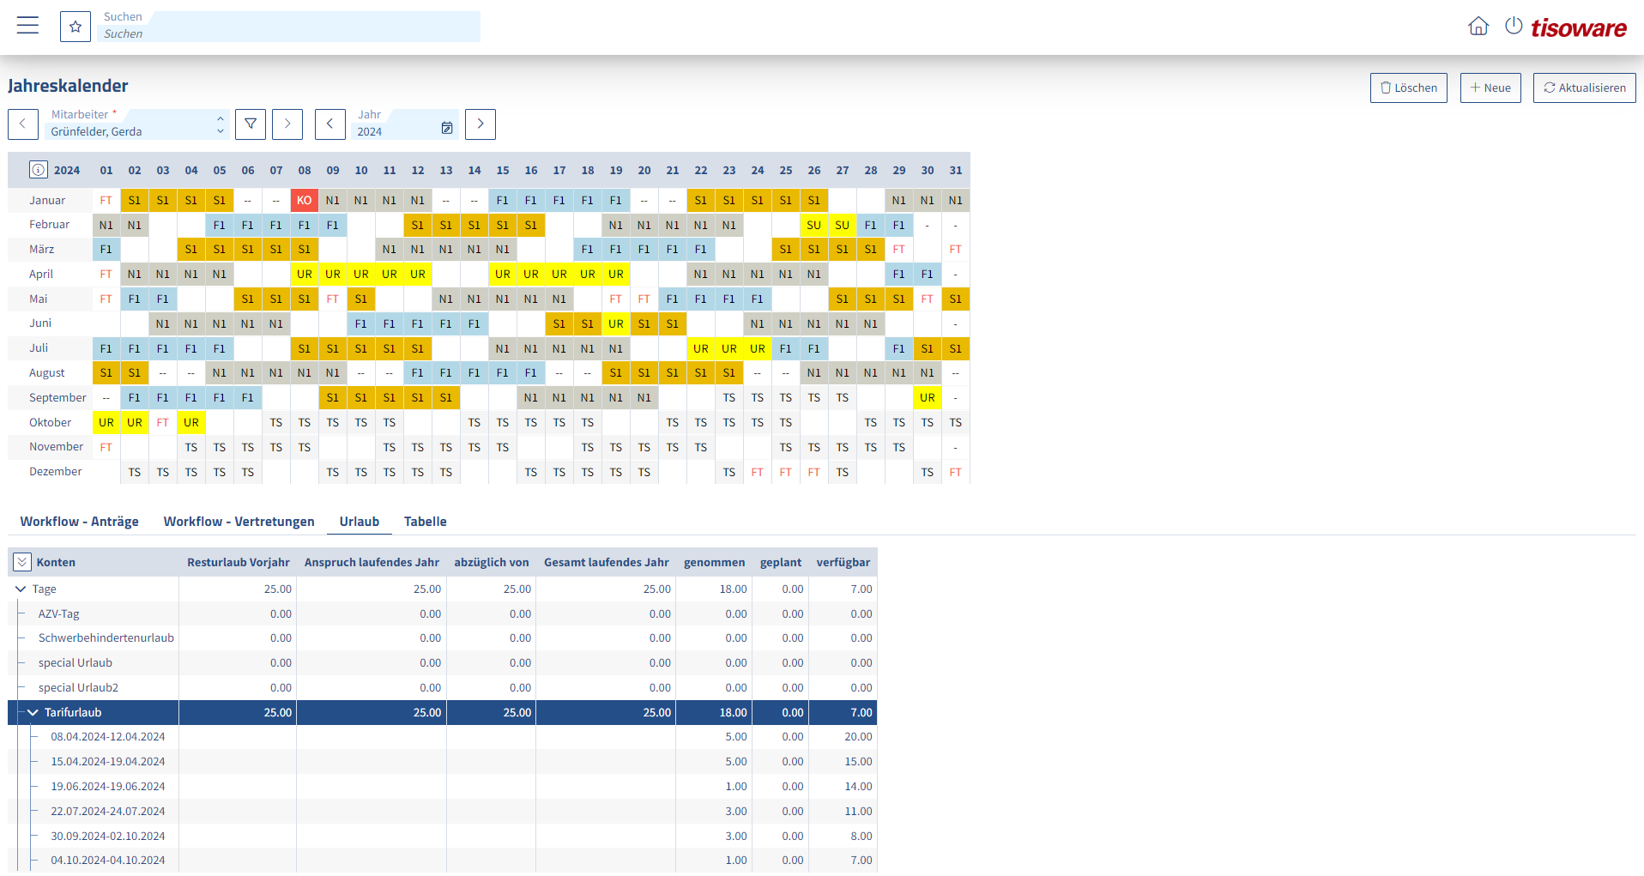Switch to Workflow - Vertretungen tab

(x=239, y=522)
